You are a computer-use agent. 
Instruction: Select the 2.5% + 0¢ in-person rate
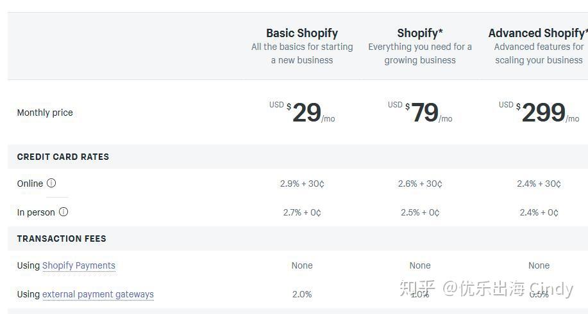click(420, 212)
